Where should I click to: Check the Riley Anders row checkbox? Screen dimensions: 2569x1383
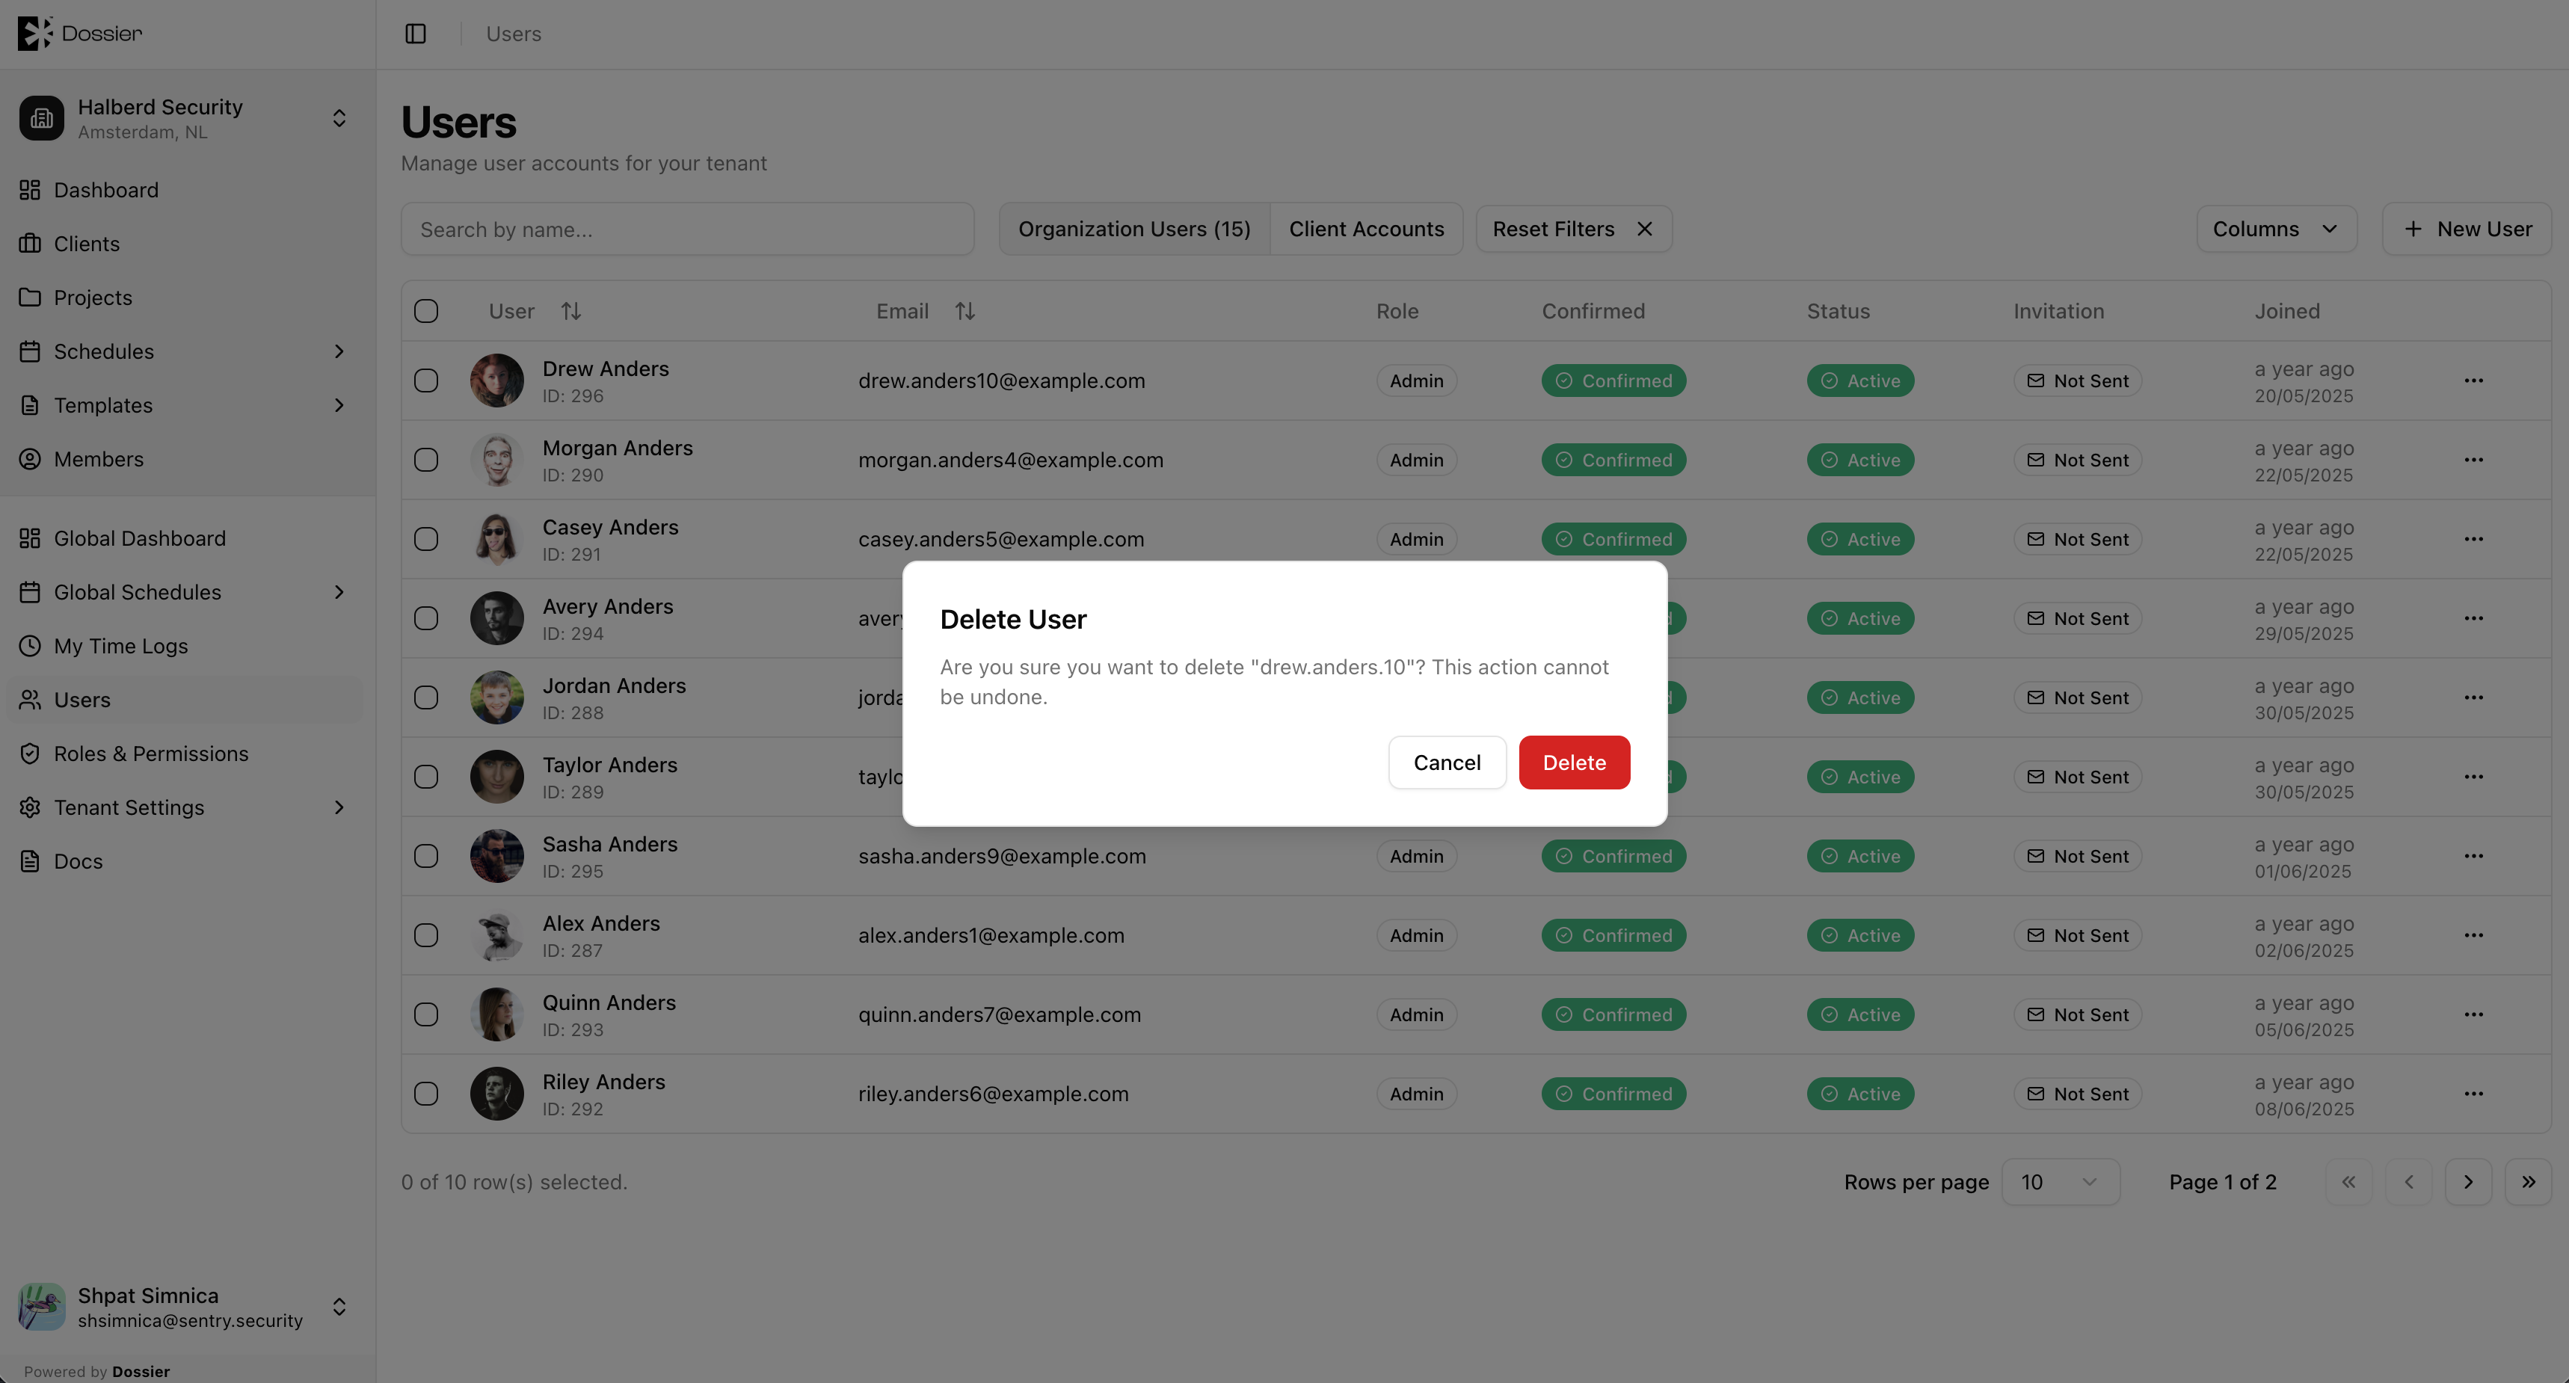426,1094
